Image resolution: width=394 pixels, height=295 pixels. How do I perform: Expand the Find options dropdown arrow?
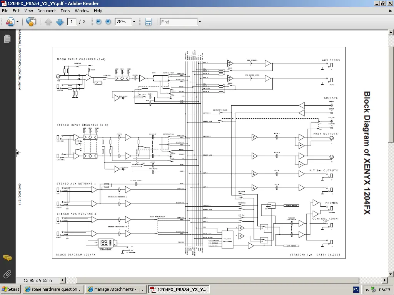click(x=200, y=22)
